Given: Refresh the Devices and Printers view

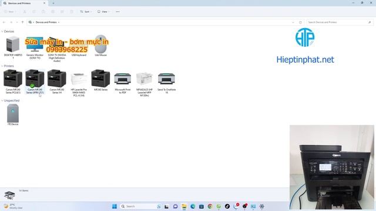Looking at the screenshot, I should point(300,22).
